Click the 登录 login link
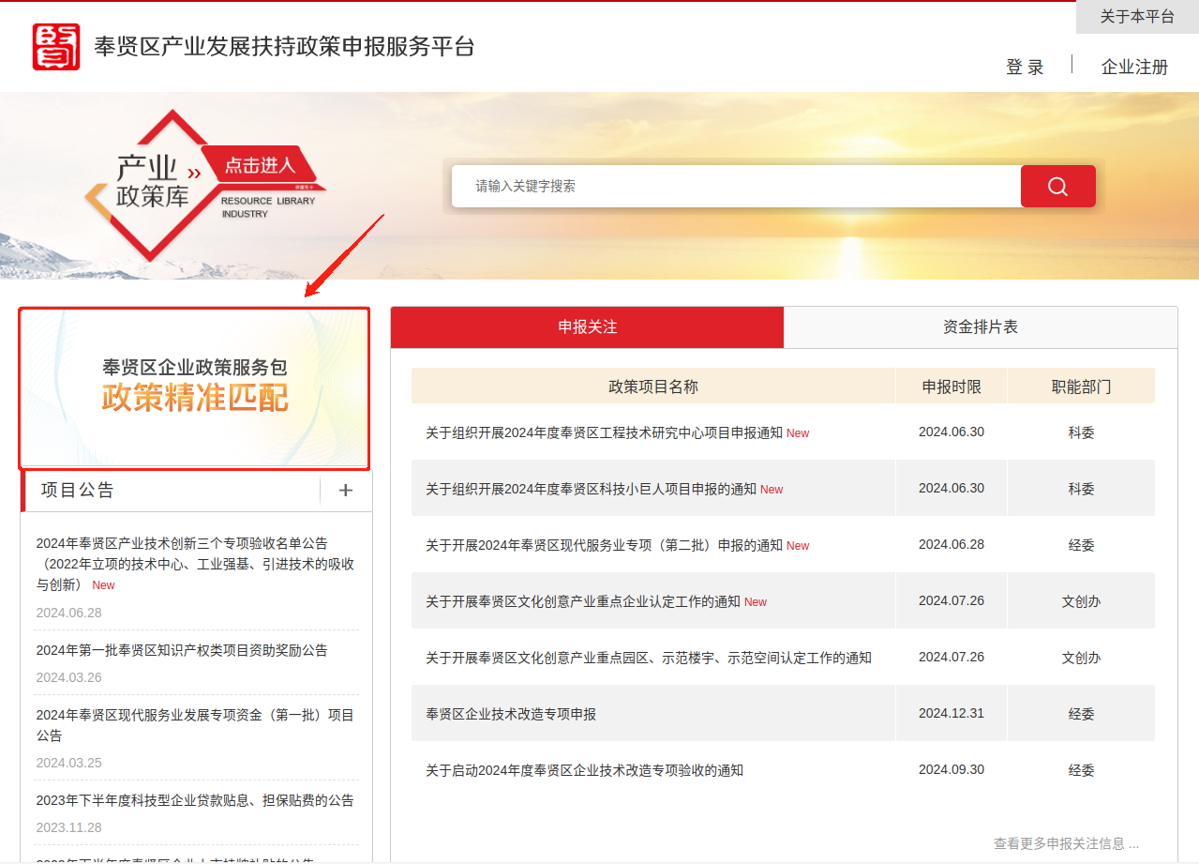1199x864 pixels. point(1024,67)
